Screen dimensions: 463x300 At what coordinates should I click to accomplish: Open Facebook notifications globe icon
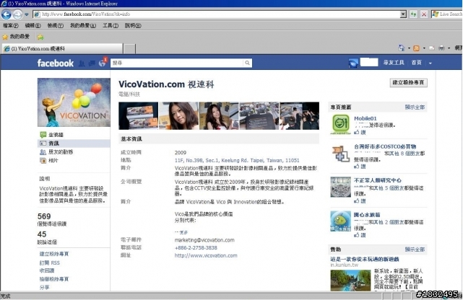(x=102, y=63)
